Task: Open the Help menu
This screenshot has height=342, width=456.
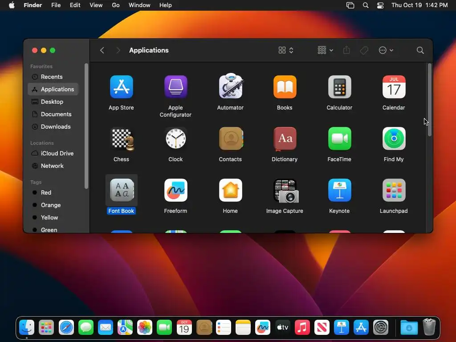Action: 166,5
